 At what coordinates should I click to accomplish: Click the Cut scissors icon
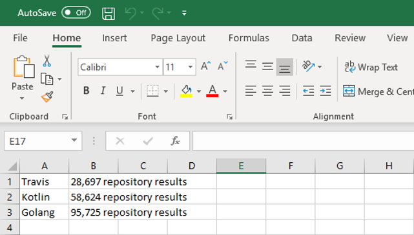[47, 61]
